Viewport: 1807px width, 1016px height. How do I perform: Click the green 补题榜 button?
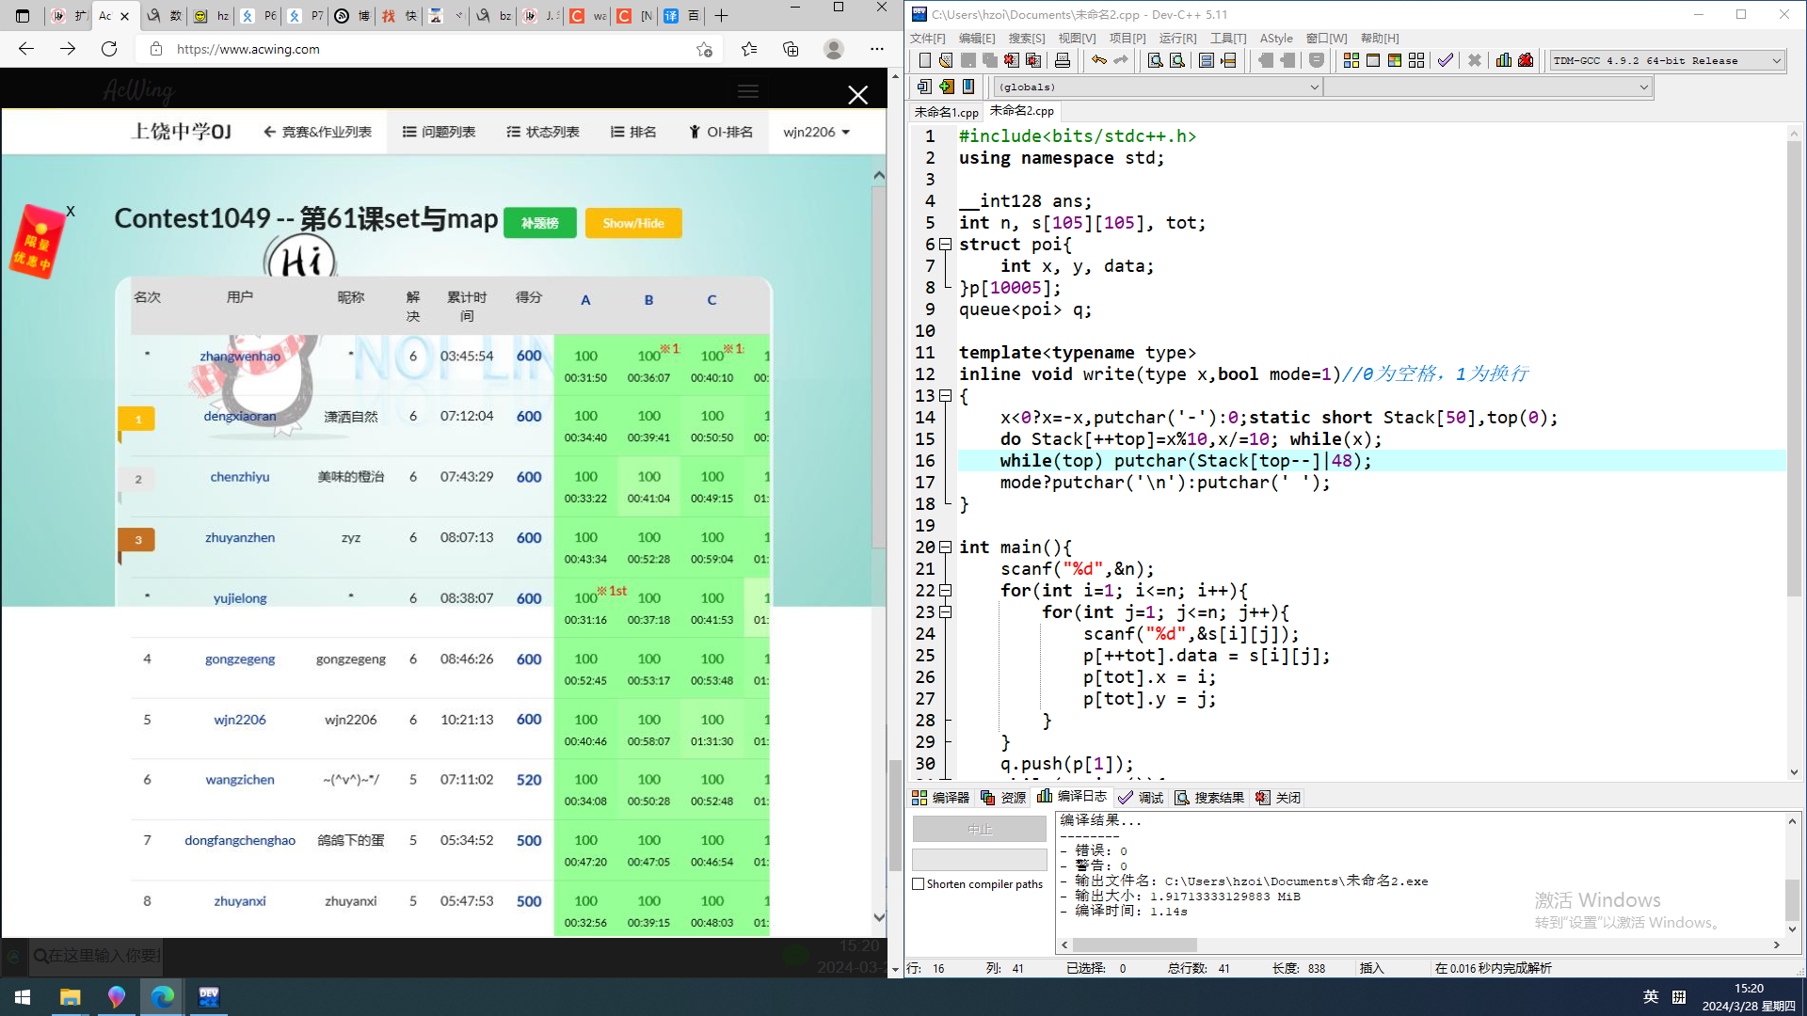pyautogui.click(x=539, y=223)
